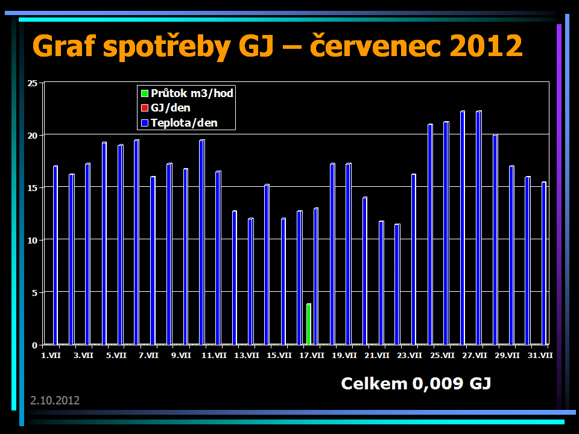Select the blue bar above 23.VII
The height and width of the screenshot is (434, 579).
click(x=414, y=259)
